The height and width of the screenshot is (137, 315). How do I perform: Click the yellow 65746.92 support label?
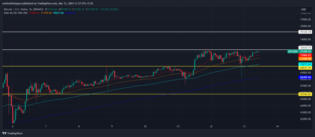point(305,94)
